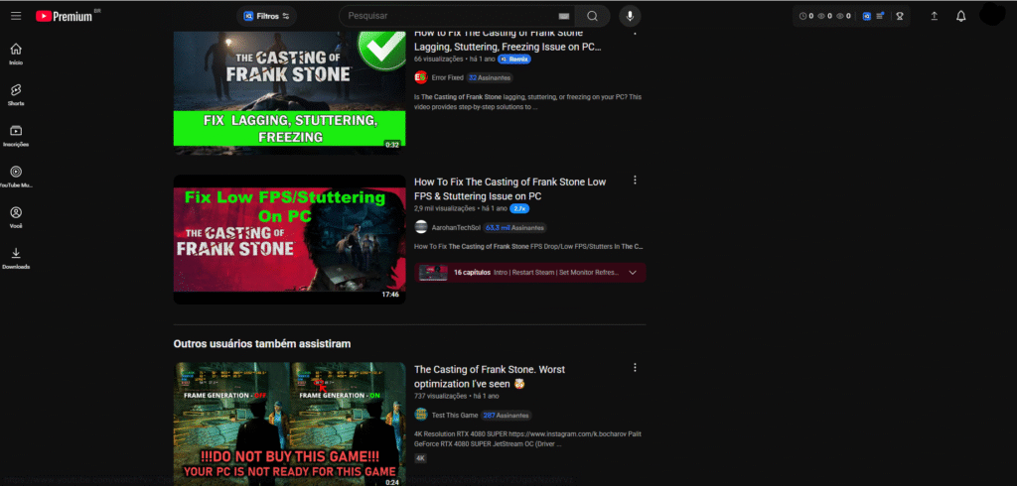Open the Shorts sidebar icon
Screen dimensions: 1017x486
16,94
